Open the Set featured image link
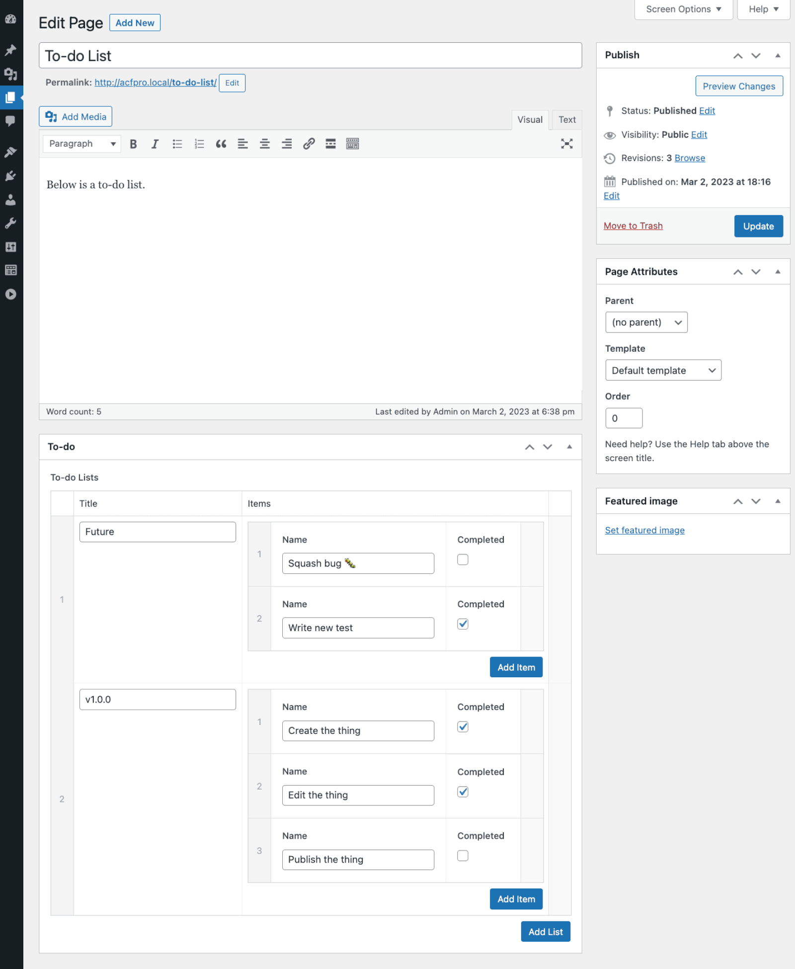The image size is (795, 969). (x=644, y=530)
